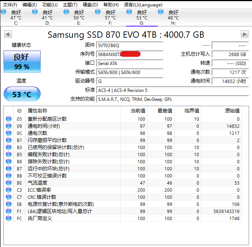Click status icon for attribute B3

(x=9, y=147)
